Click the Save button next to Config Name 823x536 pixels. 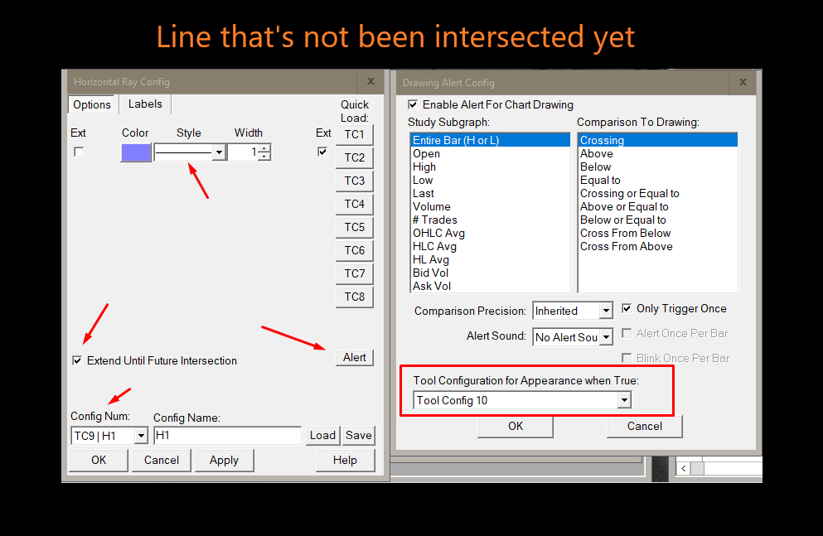point(359,435)
